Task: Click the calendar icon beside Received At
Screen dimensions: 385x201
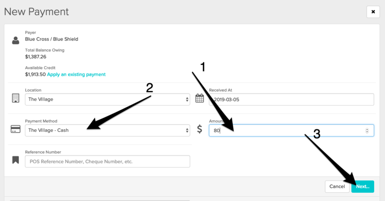Action: click(x=200, y=98)
